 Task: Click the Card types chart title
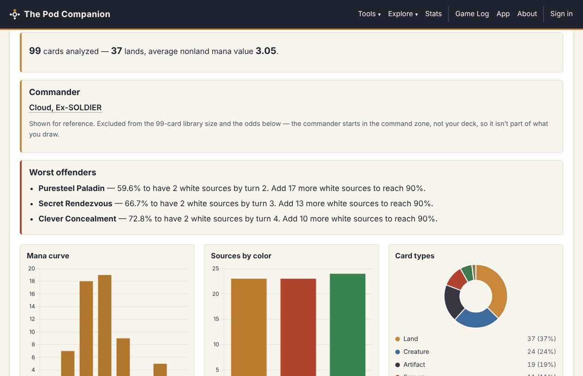pos(415,256)
